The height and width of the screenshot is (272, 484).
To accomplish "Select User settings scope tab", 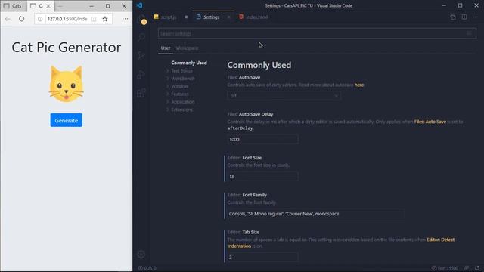I will point(166,48).
